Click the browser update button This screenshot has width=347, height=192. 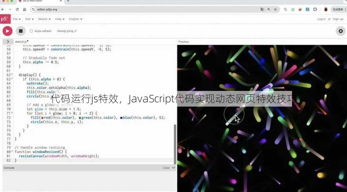click(x=338, y=9)
